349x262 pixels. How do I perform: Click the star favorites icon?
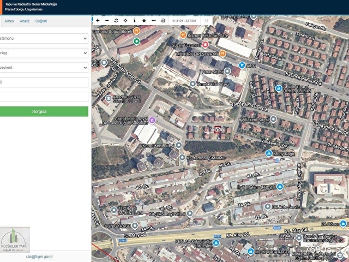coord(144,21)
